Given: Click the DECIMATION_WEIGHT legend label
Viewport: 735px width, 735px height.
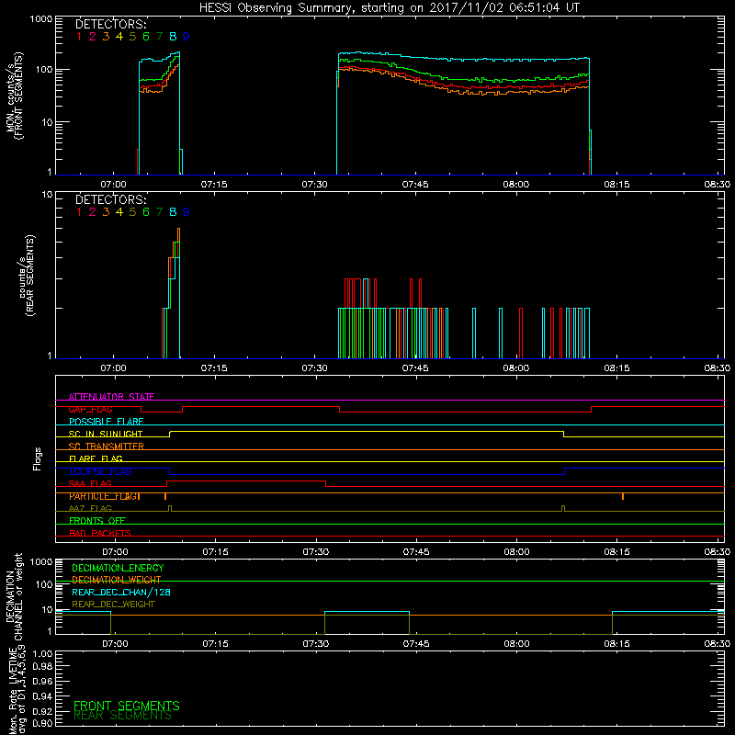Looking at the screenshot, I should (117, 580).
